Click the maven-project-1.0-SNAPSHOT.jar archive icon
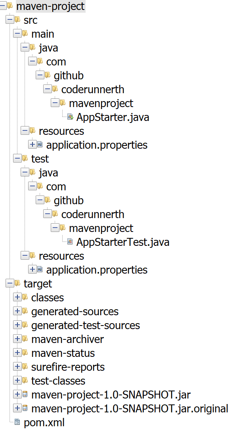Image resolution: width=237 pixels, height=431 pixels. point(25,395)
